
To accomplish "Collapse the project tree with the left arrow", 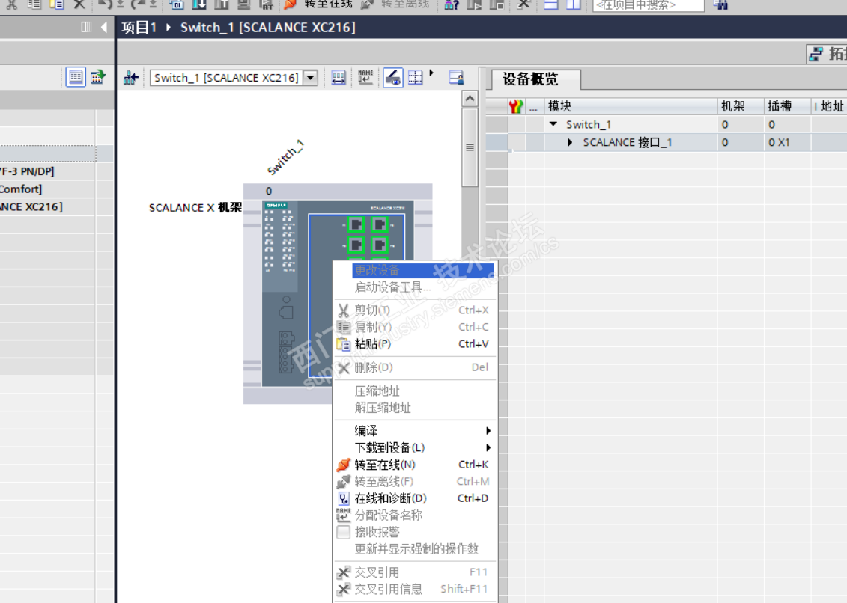I will click(x=103, y=27).
